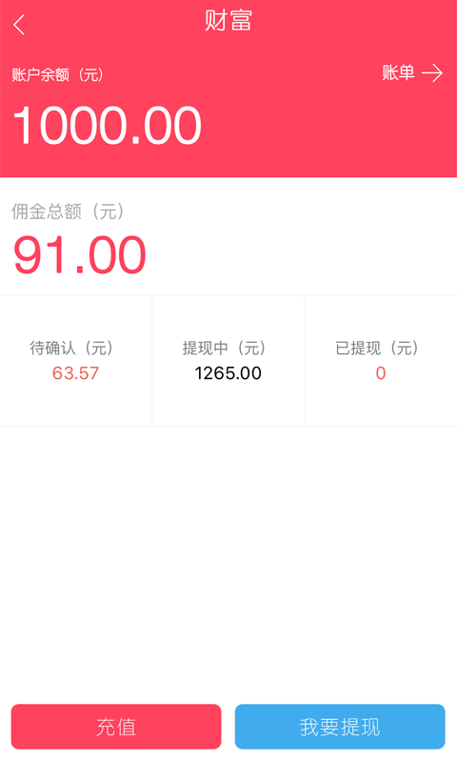This screenshot has width=457, height=762.
Task: Tap the back arrow icon
Action: click(19, 25)
